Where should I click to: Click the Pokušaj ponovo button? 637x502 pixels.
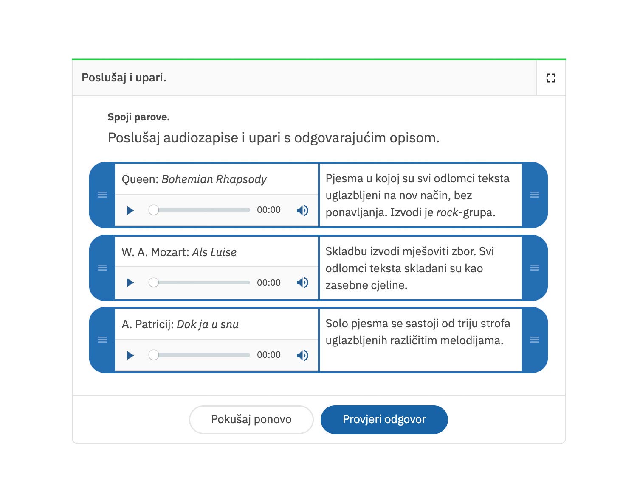(x=251, y=420)
